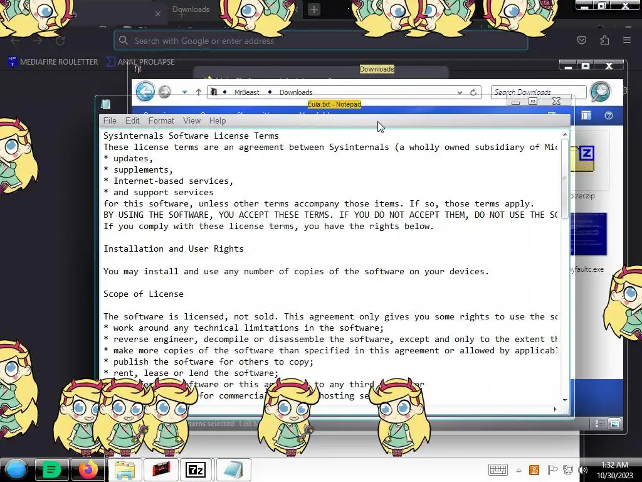Click Notepad vertical scrollbar thumb

[565, 179]
